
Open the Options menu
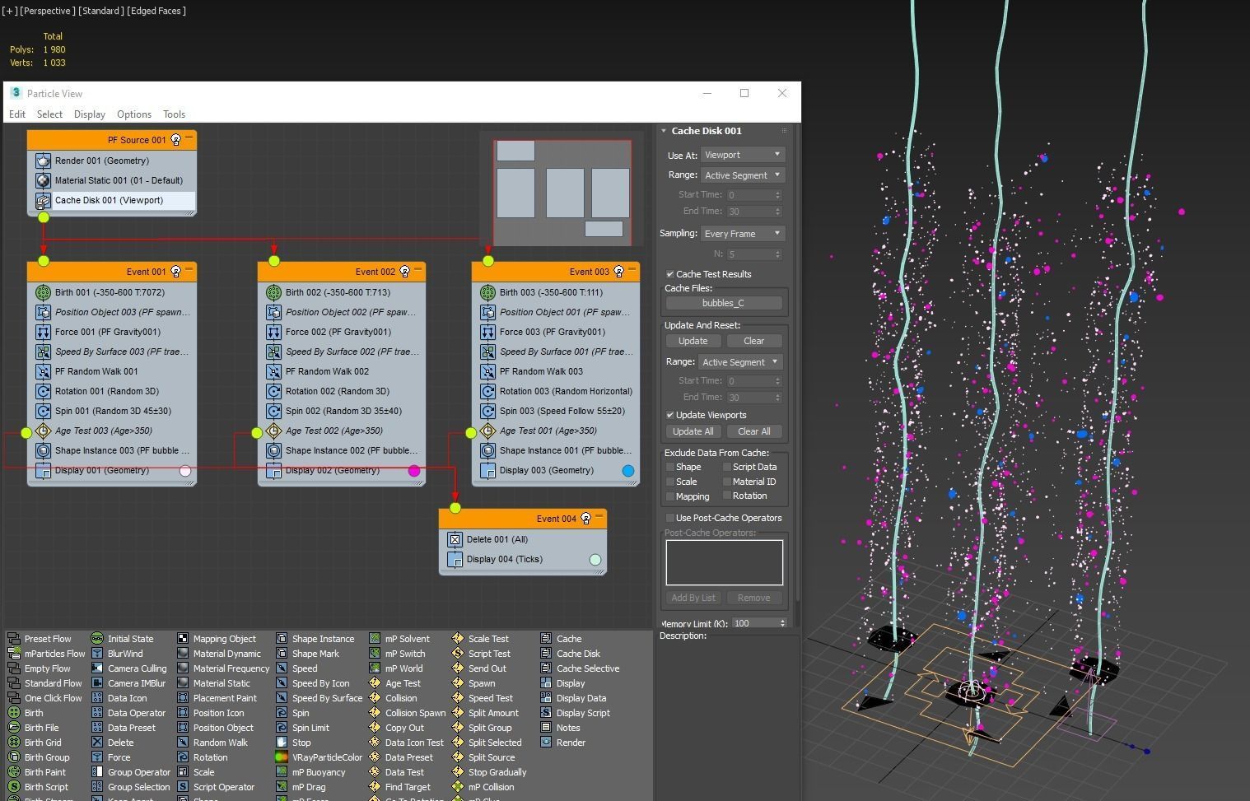(x=134, y=114)
